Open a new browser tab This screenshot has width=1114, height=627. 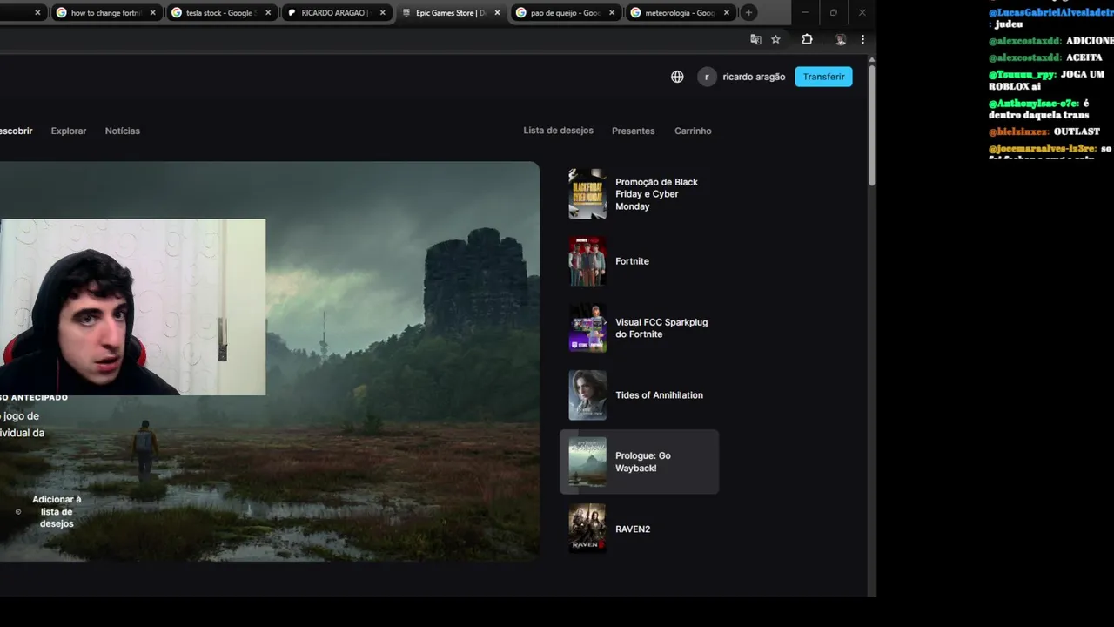tap(748, 13)
